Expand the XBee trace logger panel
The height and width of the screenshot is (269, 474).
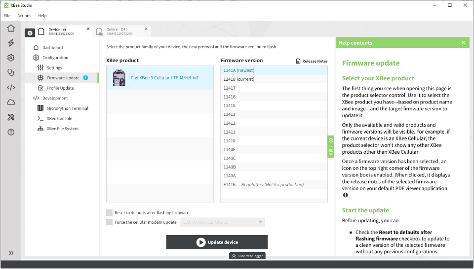point(247,256)
